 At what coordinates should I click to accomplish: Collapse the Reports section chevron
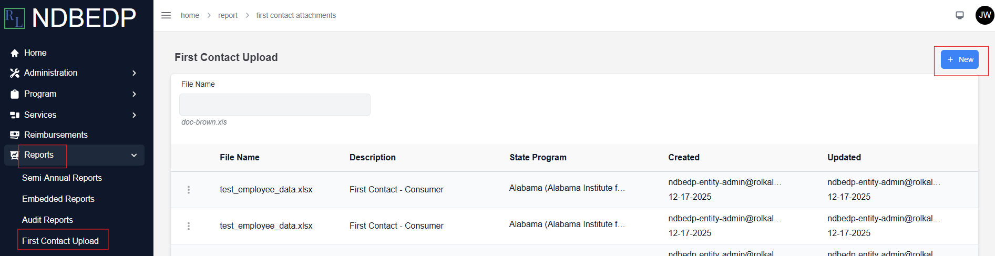point(134,155)
